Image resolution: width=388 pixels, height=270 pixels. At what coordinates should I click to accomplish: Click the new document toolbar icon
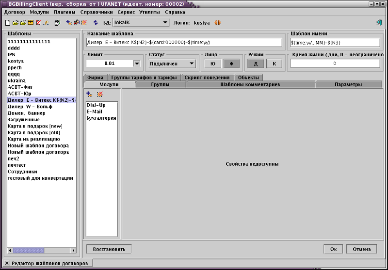click(8, 22)
